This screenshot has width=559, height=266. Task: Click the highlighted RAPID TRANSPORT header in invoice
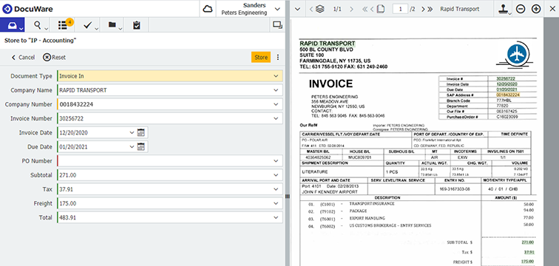[328, 44]
